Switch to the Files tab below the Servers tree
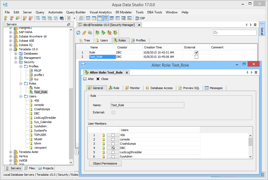Image resolution: width=268 pixels, height=180 pixels. (30, 168)
